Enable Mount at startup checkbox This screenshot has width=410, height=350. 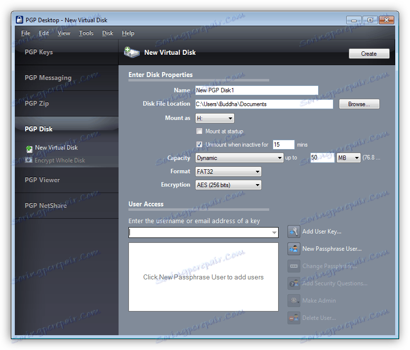tap(199, 131)
